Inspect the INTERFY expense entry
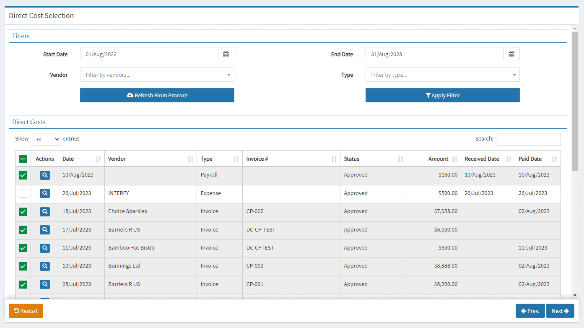This screenshot has width=584, height=328. tap(44, 193)
